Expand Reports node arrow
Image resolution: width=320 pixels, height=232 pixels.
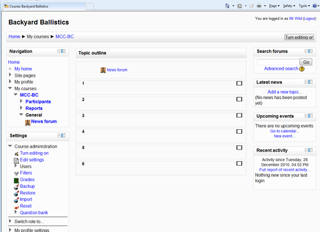pos(21,107)
